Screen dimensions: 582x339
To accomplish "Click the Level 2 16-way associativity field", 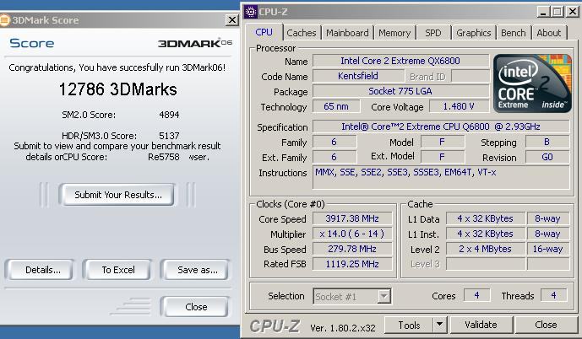I will [x=548, y=249].
